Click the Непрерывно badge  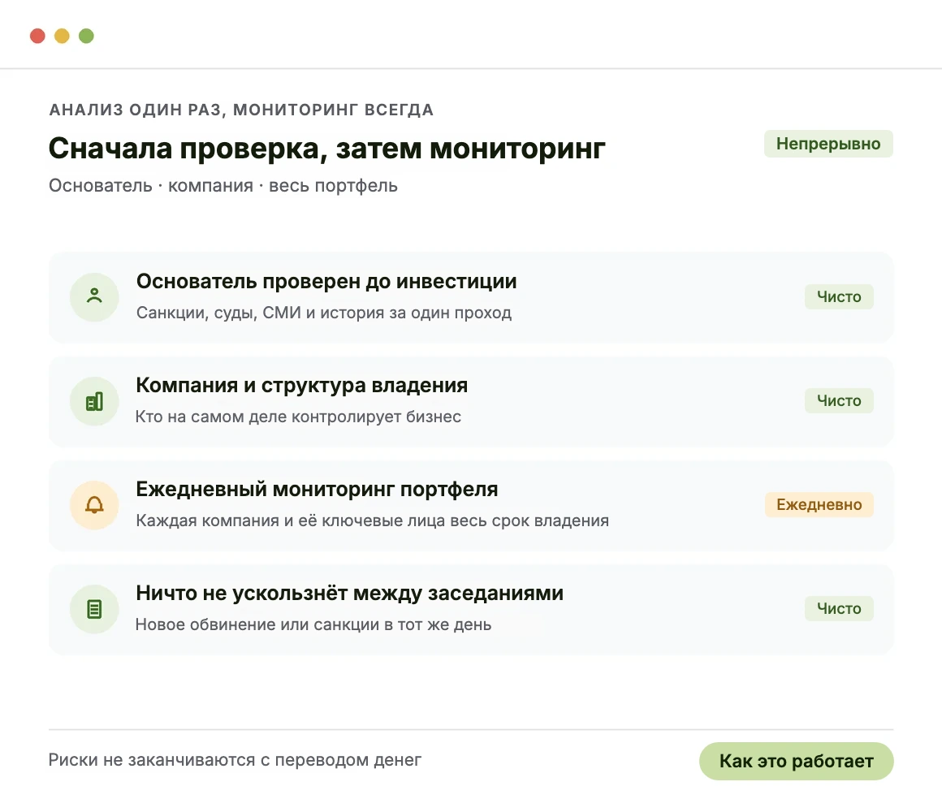[x=828, y=145]
